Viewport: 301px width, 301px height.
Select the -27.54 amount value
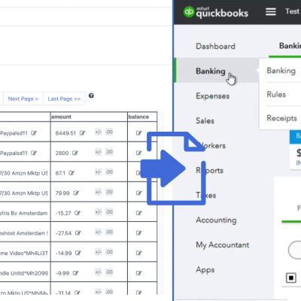pyautogui.click(x=63, y=233)
